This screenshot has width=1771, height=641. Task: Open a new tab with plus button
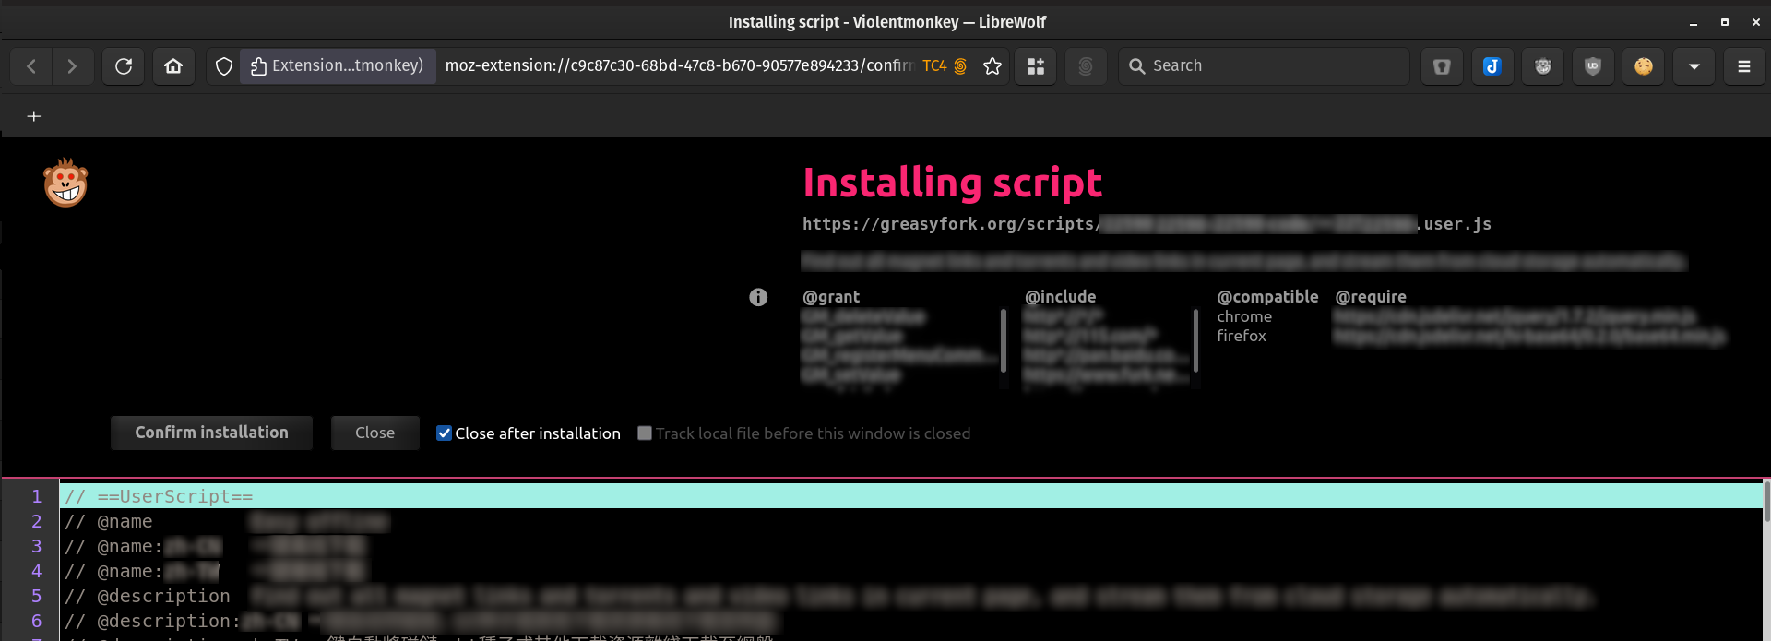point(34,116)
